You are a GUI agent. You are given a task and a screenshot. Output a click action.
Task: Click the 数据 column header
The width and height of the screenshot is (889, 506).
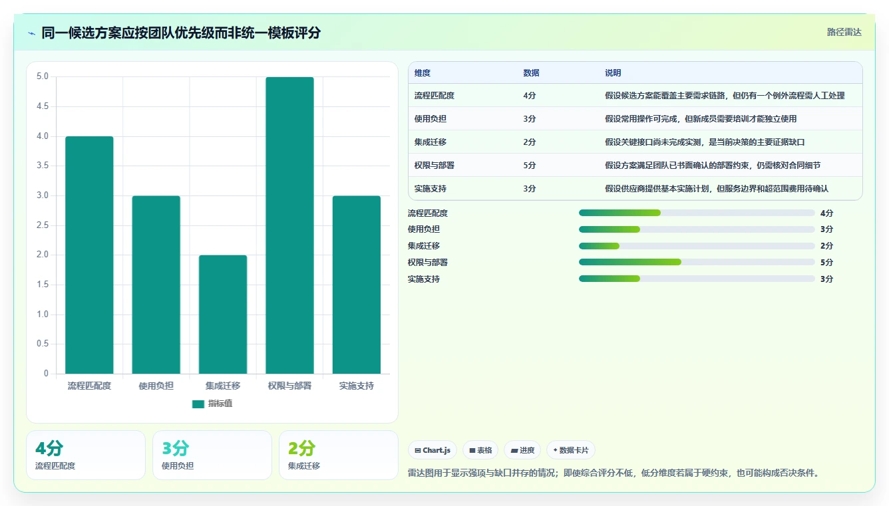pyautogui.click(x=532, y=73)
